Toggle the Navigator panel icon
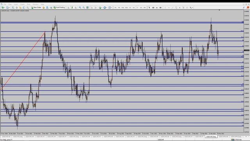 click(20, 7)
